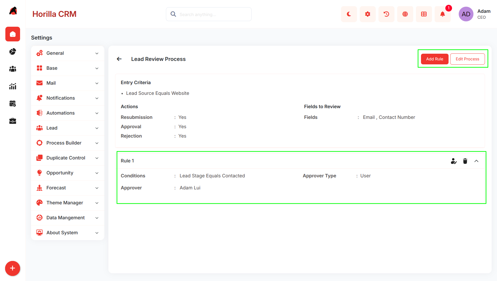Open the grid layout icon in header
The height and width of the screenshot is (281, 497).
tap(424, 14)
